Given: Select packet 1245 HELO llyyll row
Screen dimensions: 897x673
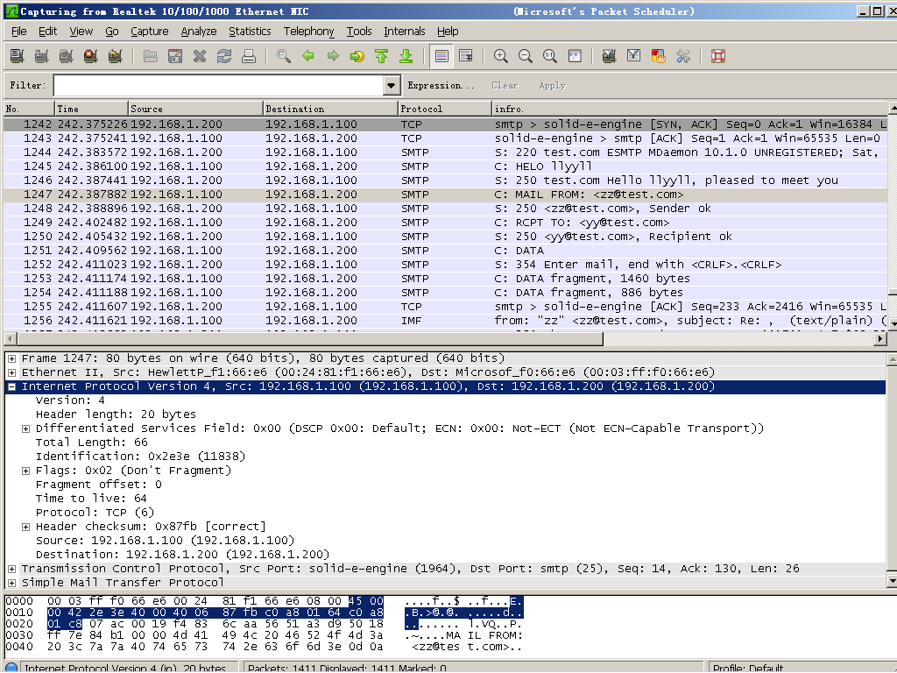Looking at the screenshot, I should point(445,166).
